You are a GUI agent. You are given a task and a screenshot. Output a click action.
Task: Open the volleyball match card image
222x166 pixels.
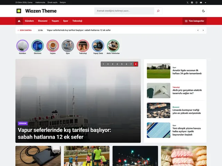tap(87, 156)
